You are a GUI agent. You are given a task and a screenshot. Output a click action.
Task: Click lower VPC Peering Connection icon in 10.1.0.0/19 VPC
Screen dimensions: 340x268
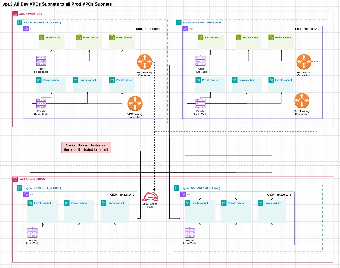(135, 103)
